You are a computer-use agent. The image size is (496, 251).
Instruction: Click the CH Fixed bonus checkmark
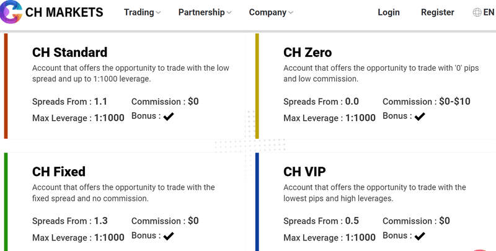tap(168, 236)
